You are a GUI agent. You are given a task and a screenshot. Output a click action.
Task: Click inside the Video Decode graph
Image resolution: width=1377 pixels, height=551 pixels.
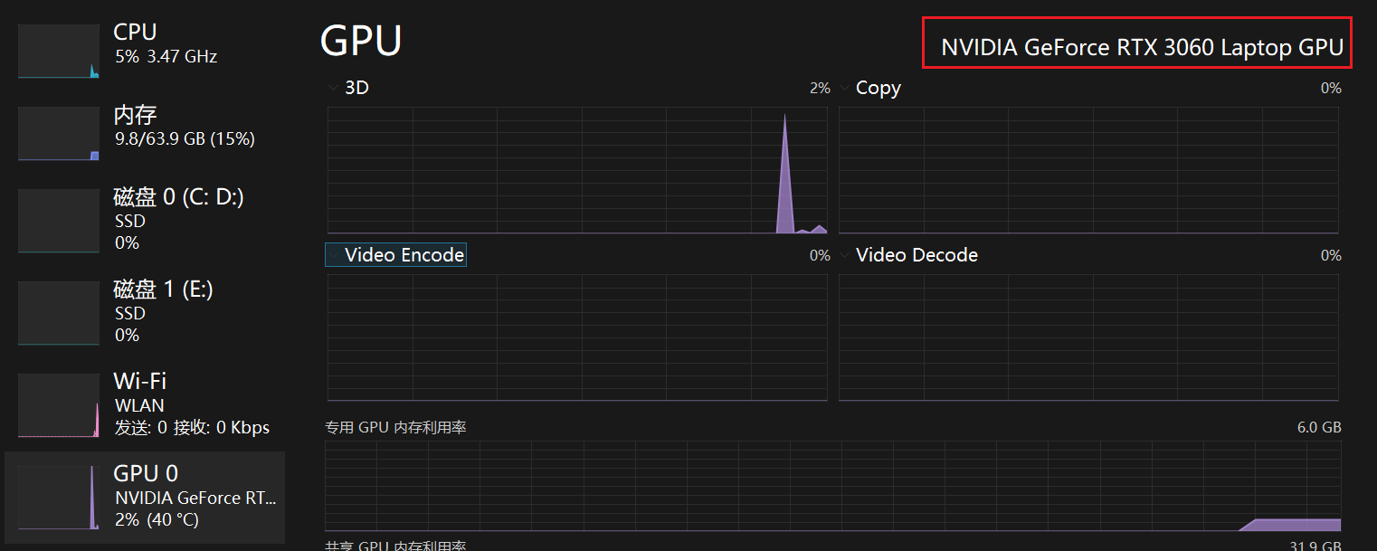coord(1087,337)
